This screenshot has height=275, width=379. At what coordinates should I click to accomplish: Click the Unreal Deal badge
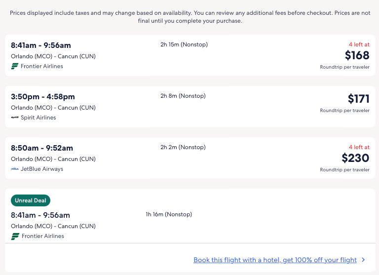(x=31, y=200)
